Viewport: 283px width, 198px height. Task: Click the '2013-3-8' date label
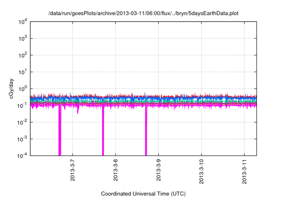pyautogui.click(x=115, y=170)
